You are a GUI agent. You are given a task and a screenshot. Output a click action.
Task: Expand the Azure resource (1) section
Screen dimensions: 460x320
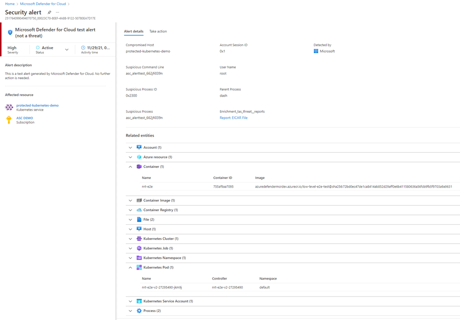coord(130,157)
